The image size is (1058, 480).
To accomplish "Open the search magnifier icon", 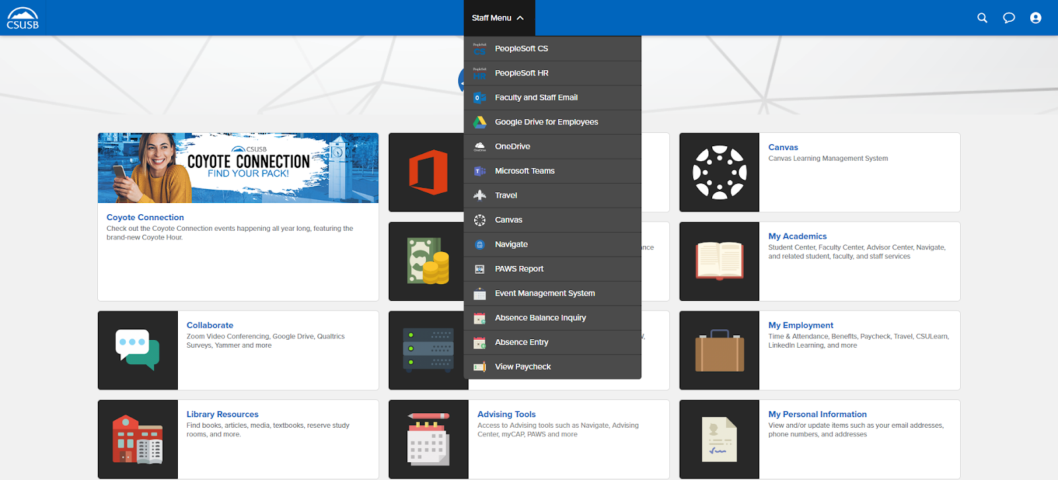I will 983,18.
